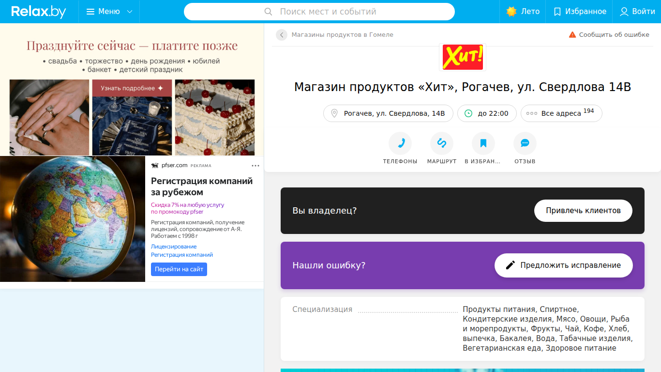
Task: Click the Специализация label
Action: 322,310
